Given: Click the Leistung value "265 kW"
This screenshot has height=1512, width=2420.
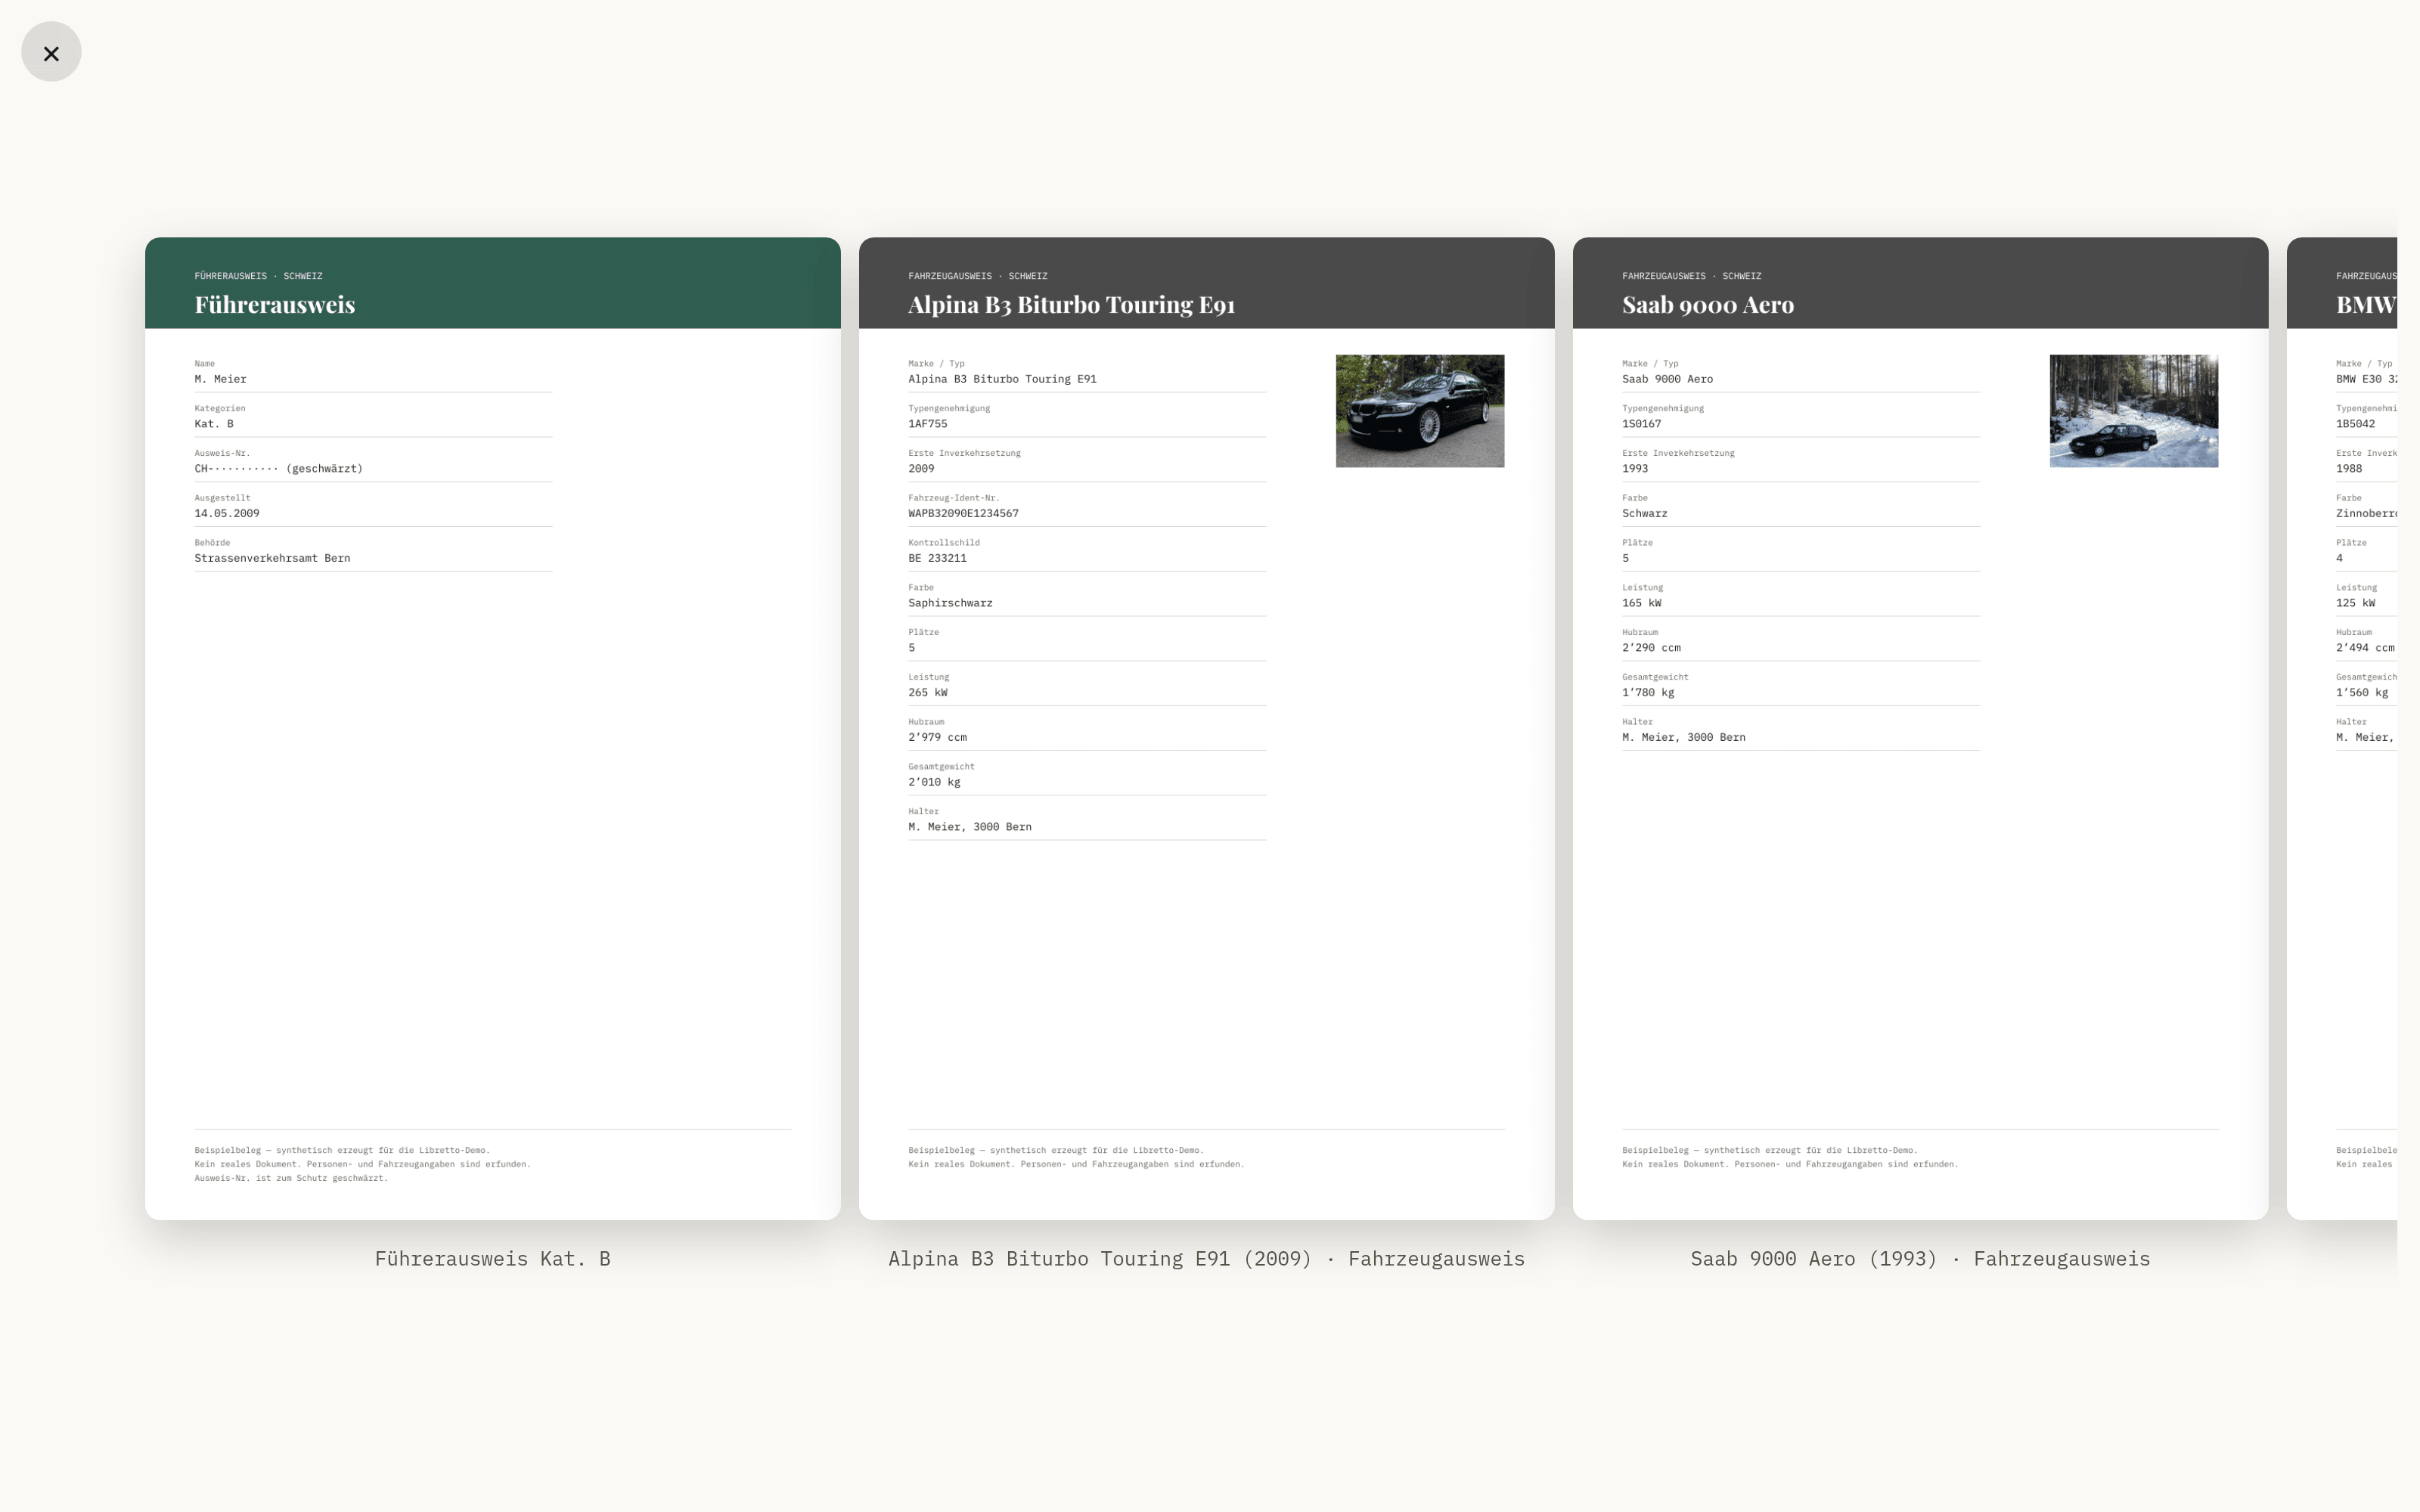Looking at the screenshot, I should 927,693.
